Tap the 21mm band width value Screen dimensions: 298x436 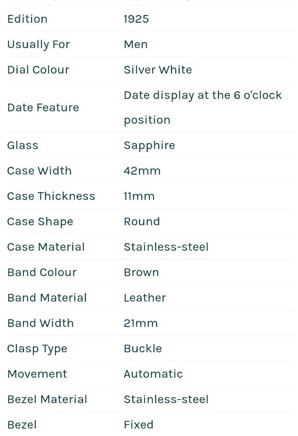tap(141, 323)
